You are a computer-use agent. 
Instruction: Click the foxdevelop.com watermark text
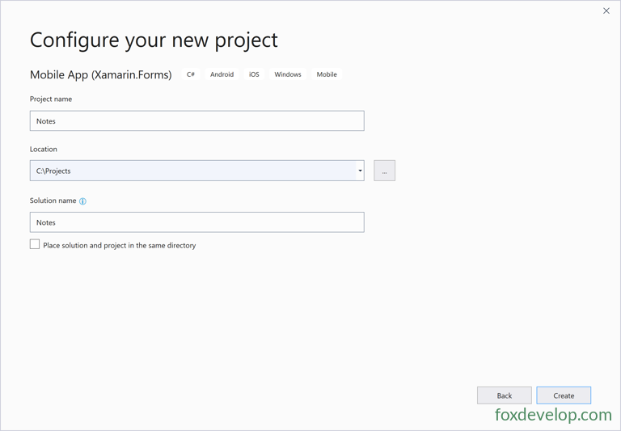point(553,415)
